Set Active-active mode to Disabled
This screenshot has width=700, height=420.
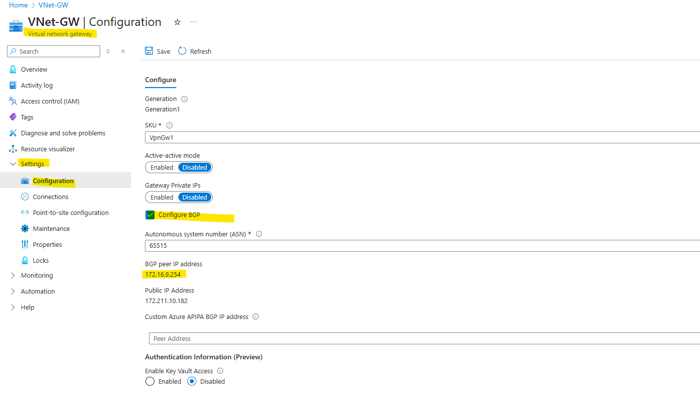(195, 167)
